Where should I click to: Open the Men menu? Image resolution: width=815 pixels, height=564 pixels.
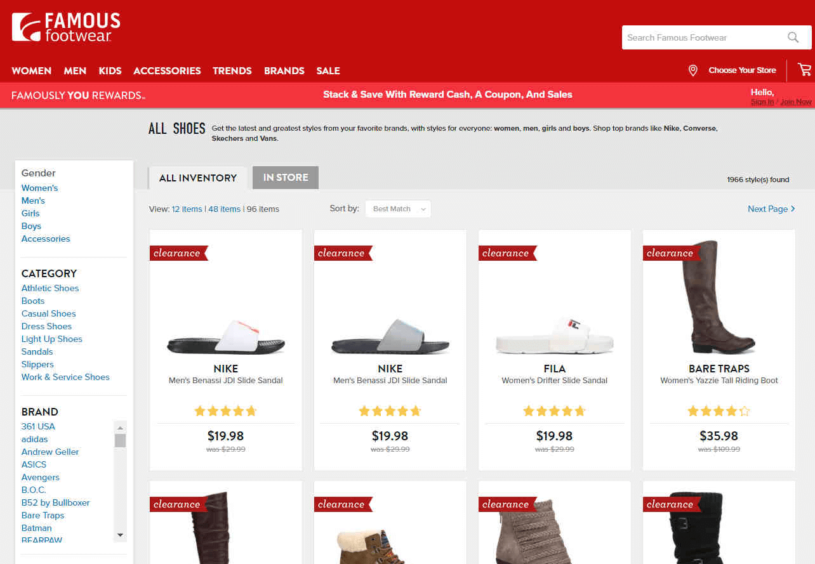pyautogui.click(x=75, y=70)
